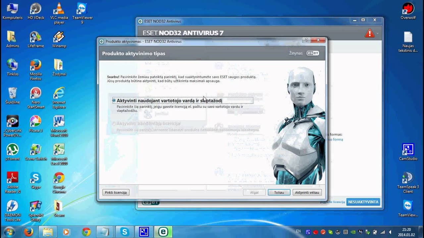Open Nero StartSmart desktop icon
Viewport: 424px width, 238px height.
click(36, 98)
